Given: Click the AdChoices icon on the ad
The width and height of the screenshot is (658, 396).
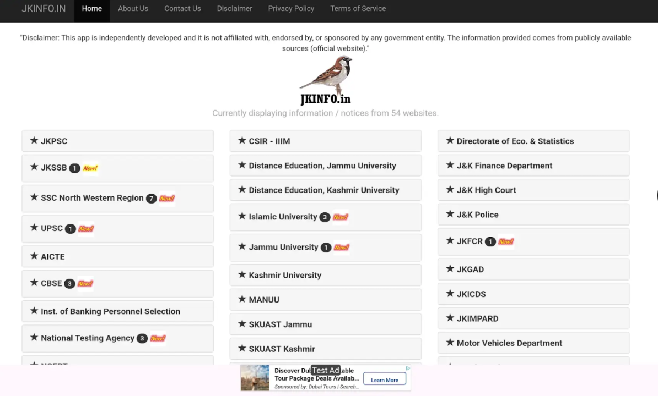Looking at the screenshot, I should tap(408, 369).
